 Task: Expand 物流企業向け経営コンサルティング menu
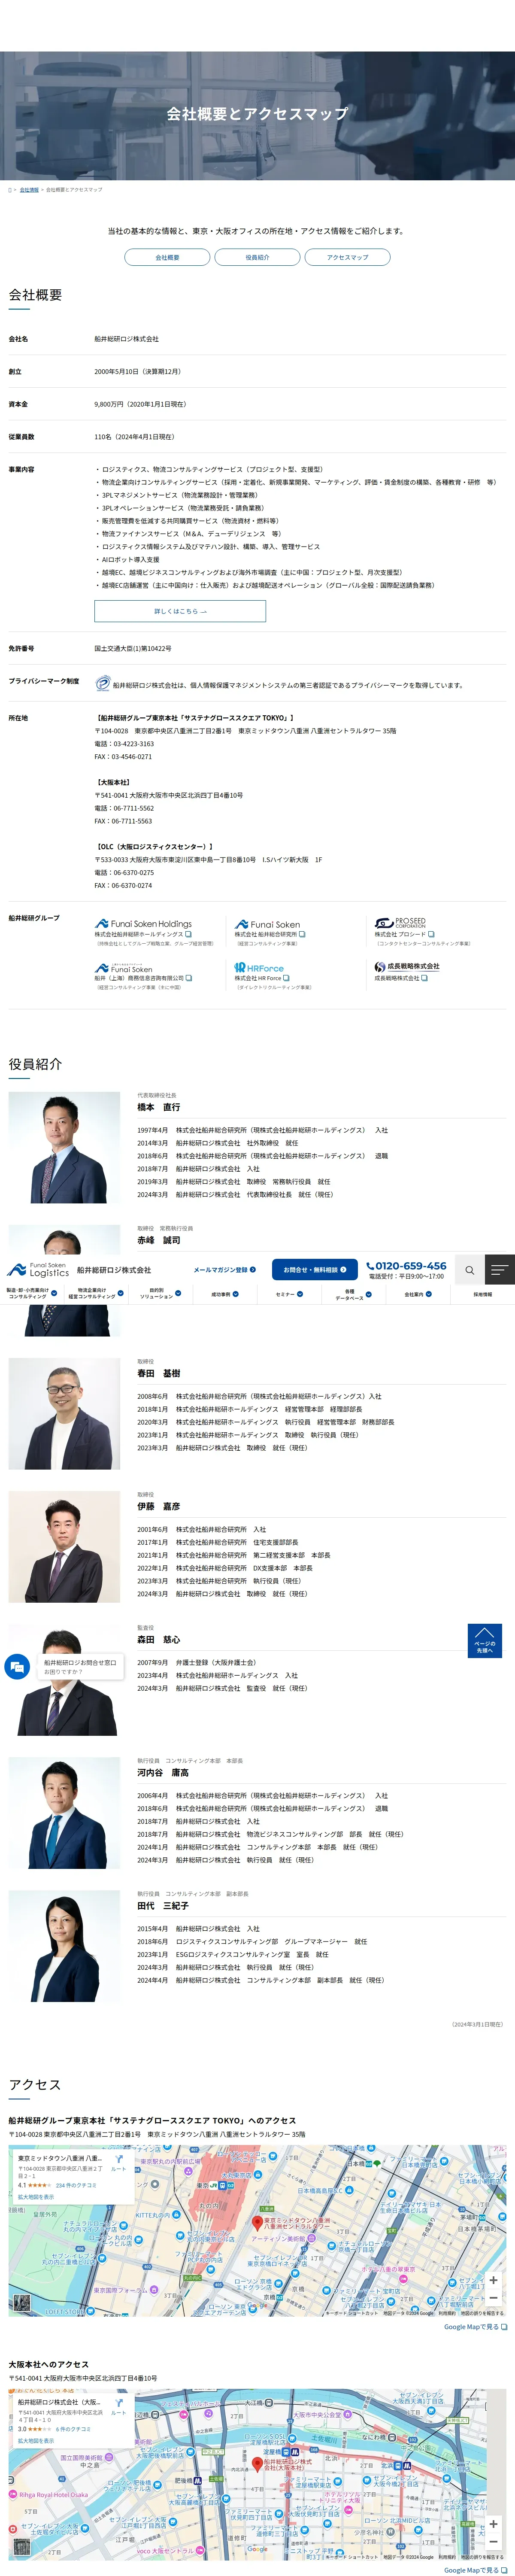tap(96, 1294)
